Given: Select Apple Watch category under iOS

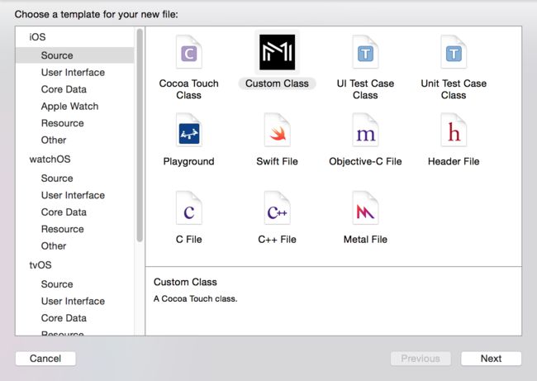Looking at the screenshot, I should (x=69, y=107).
